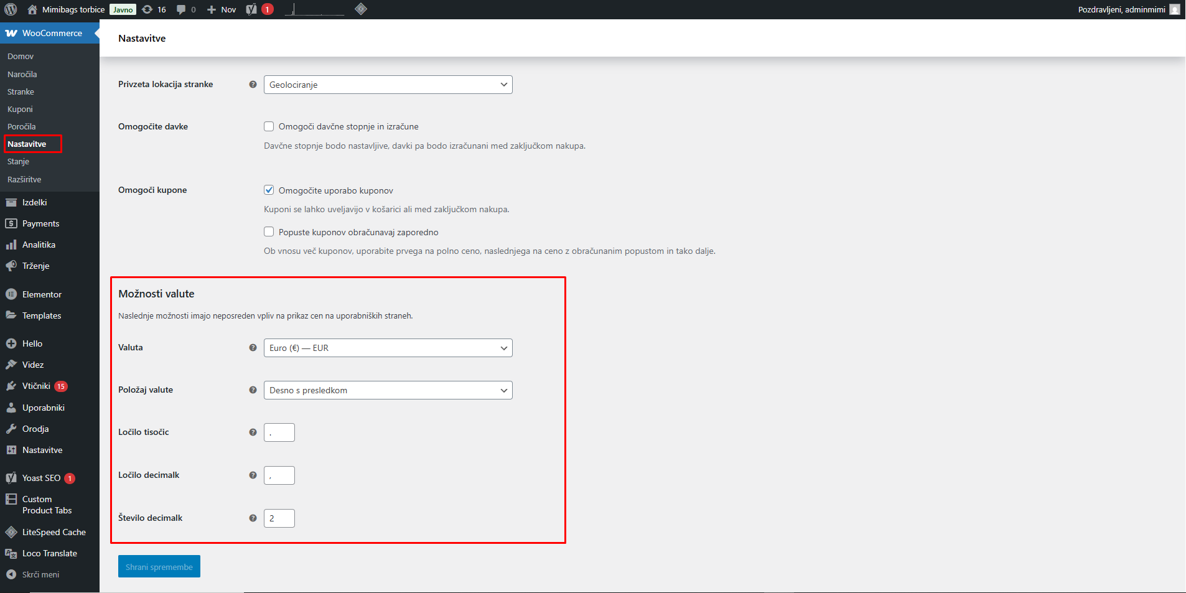
Task: Click help icon beside Število decimalk
Action: click(253, 518)
